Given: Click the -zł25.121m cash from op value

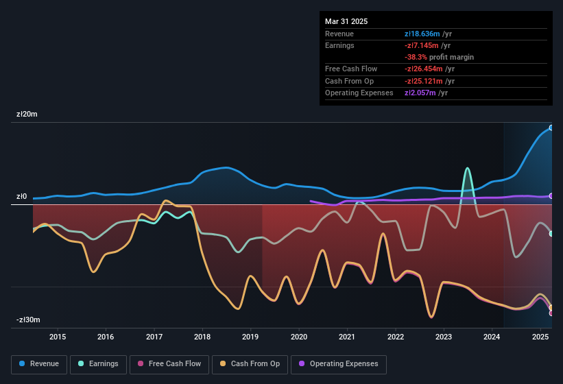Looking at the screenshot, I should (x=423, y=81).
